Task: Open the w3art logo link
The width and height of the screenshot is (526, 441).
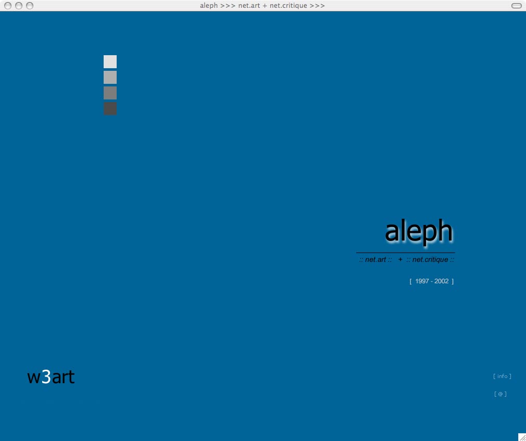Action: (51, 377)
